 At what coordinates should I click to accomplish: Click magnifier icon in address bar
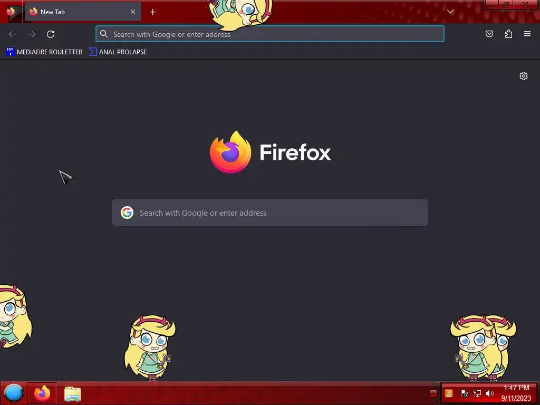104,34
